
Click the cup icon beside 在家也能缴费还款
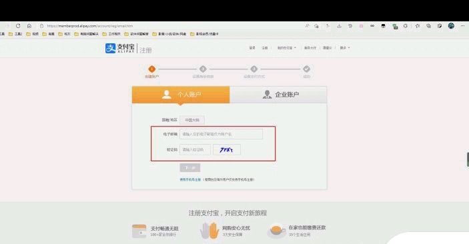point(276,231)
